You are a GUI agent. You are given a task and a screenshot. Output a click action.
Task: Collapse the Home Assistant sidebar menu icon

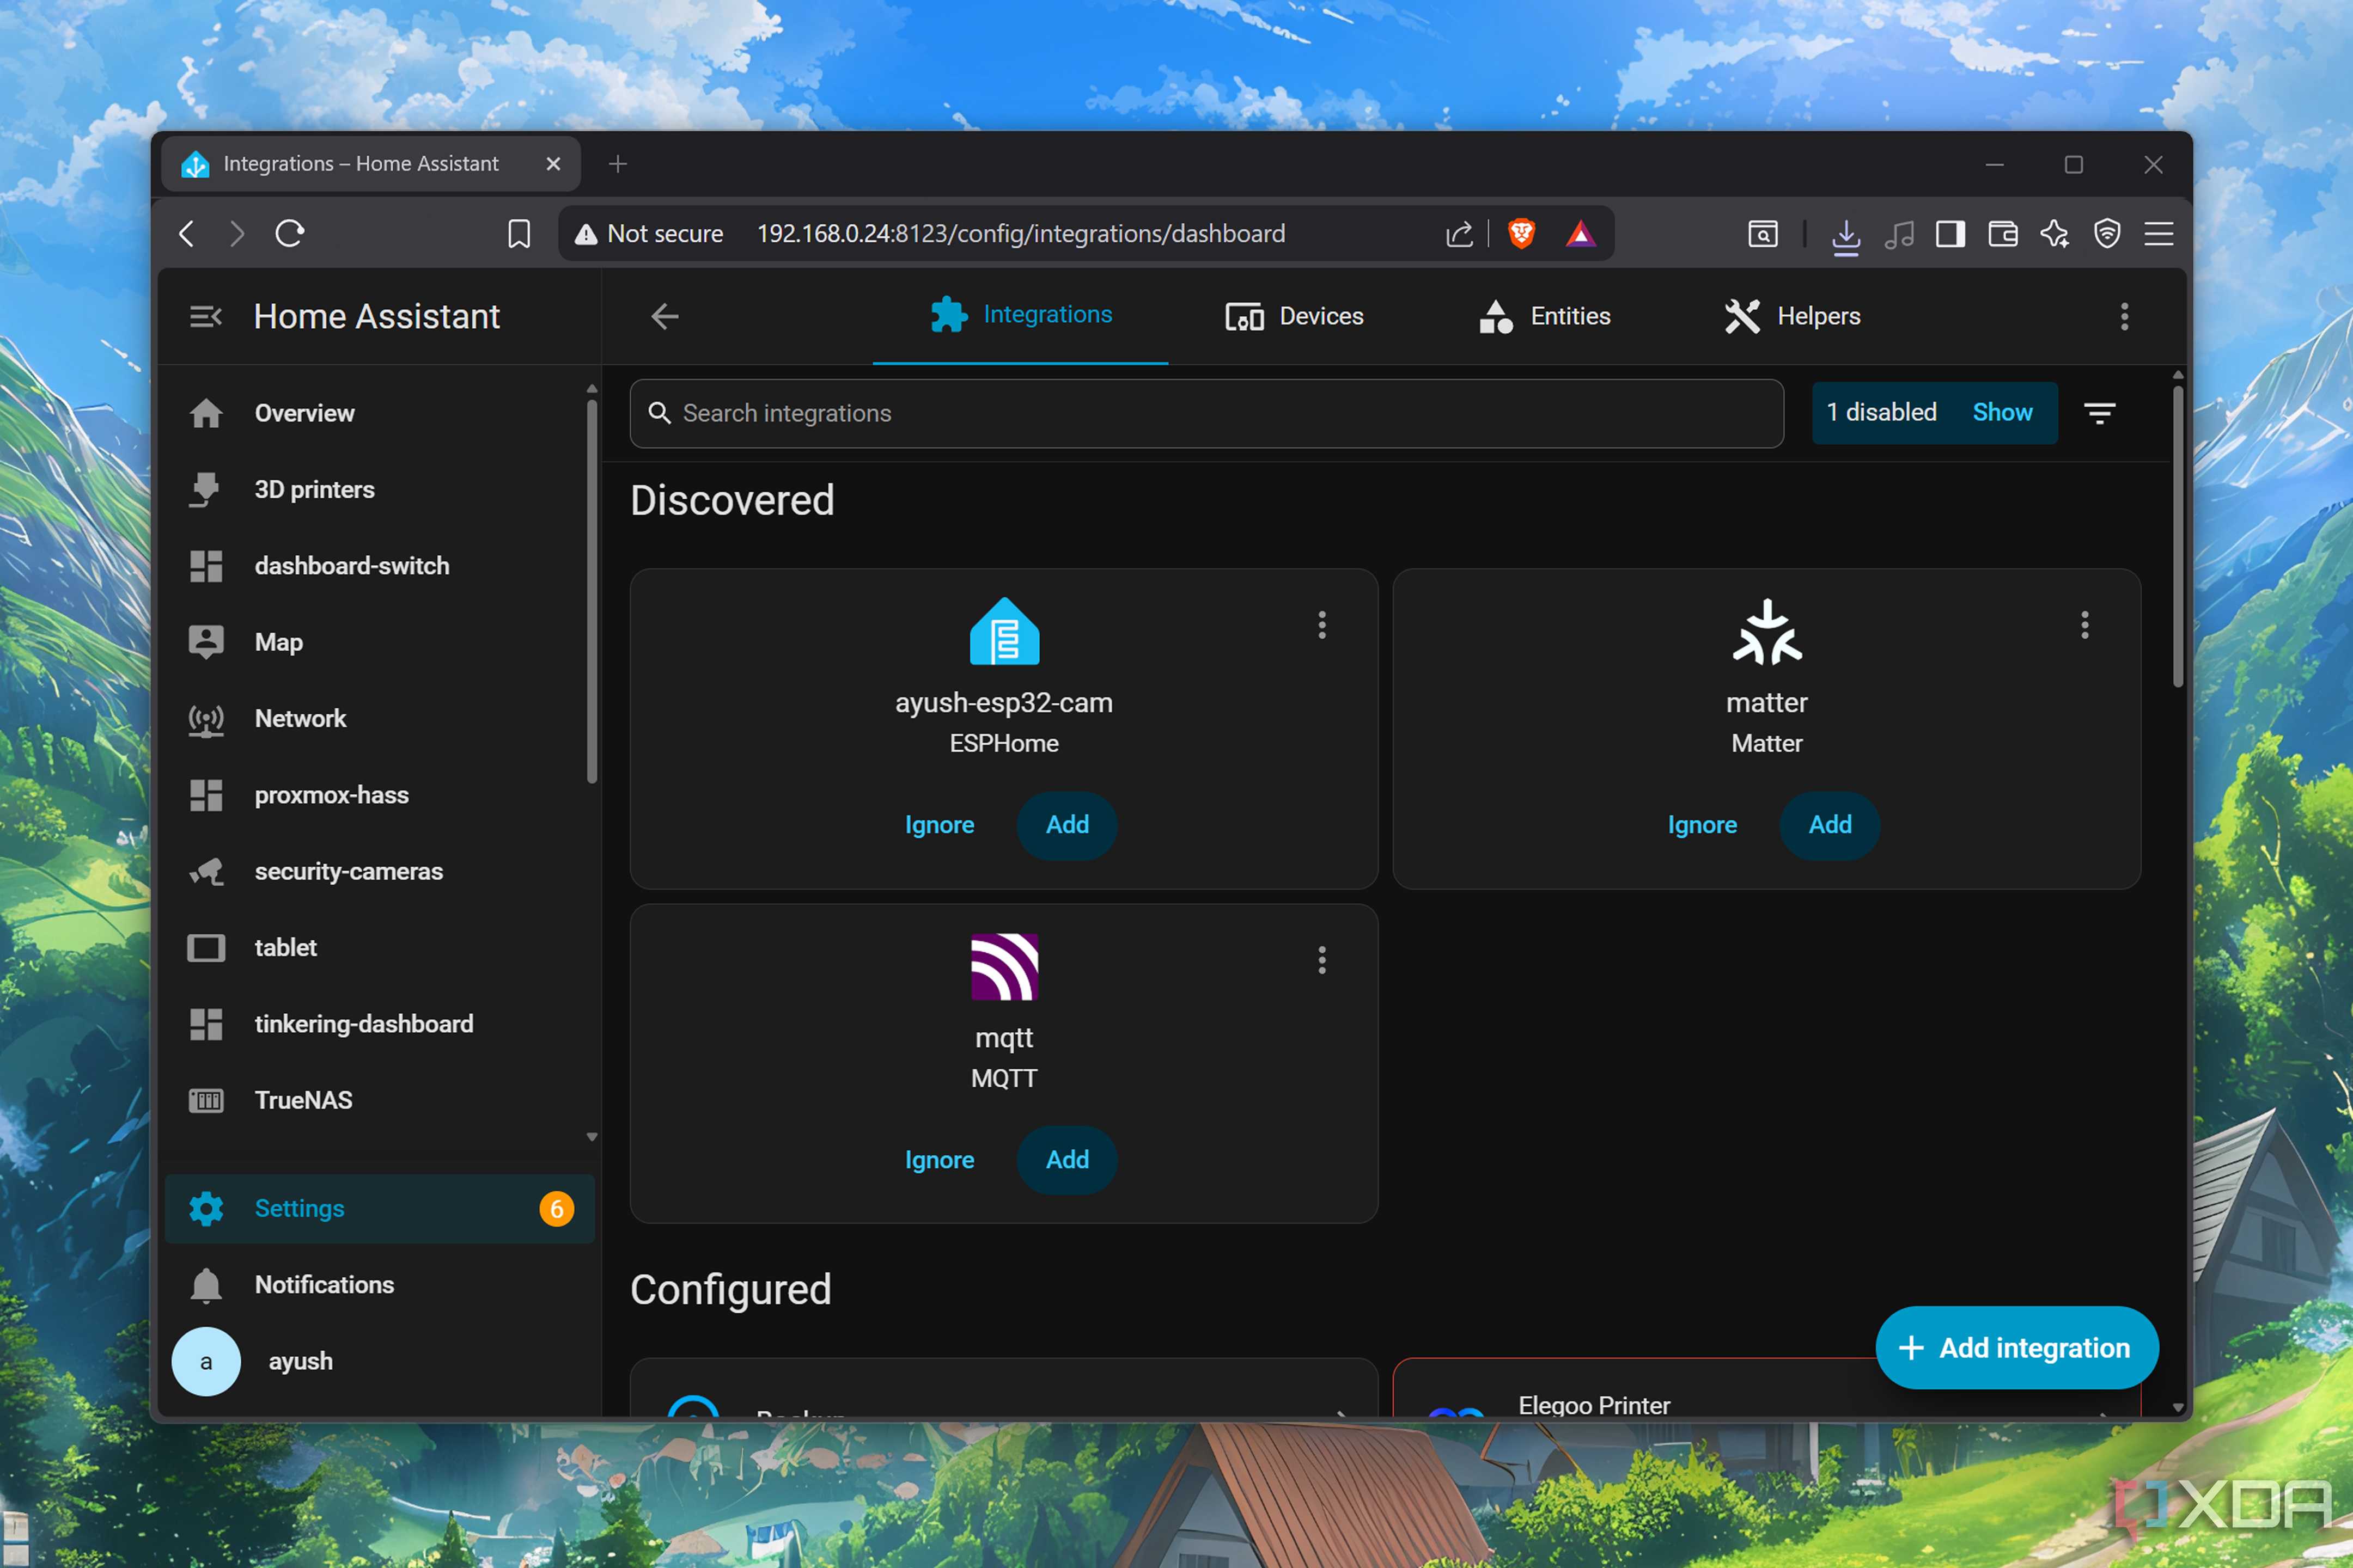pyautogui.click(x=206, y=317)
